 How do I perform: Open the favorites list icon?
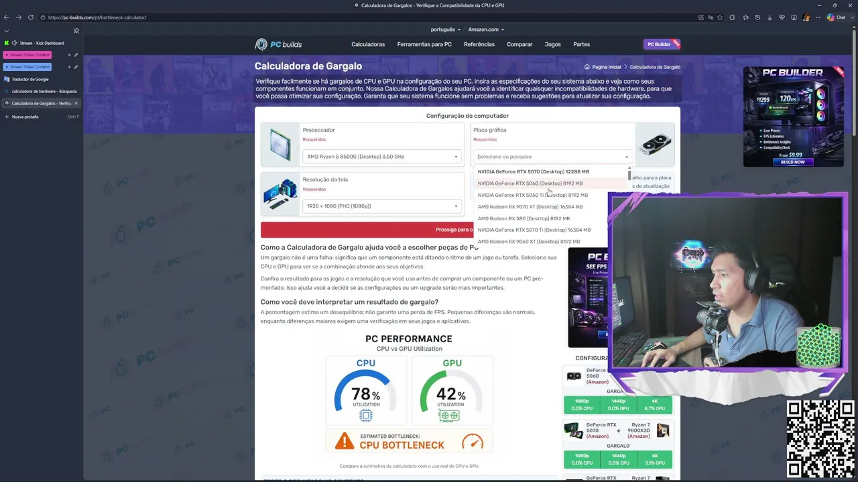pos(745,17)
